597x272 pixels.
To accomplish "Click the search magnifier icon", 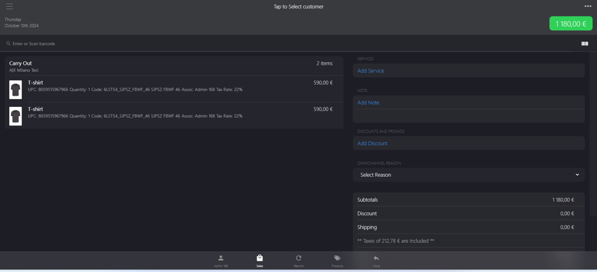I will tap(8, 44).
